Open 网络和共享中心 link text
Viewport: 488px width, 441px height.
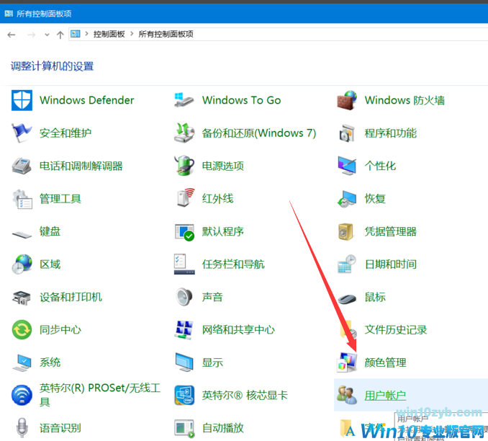pos(238,330)
